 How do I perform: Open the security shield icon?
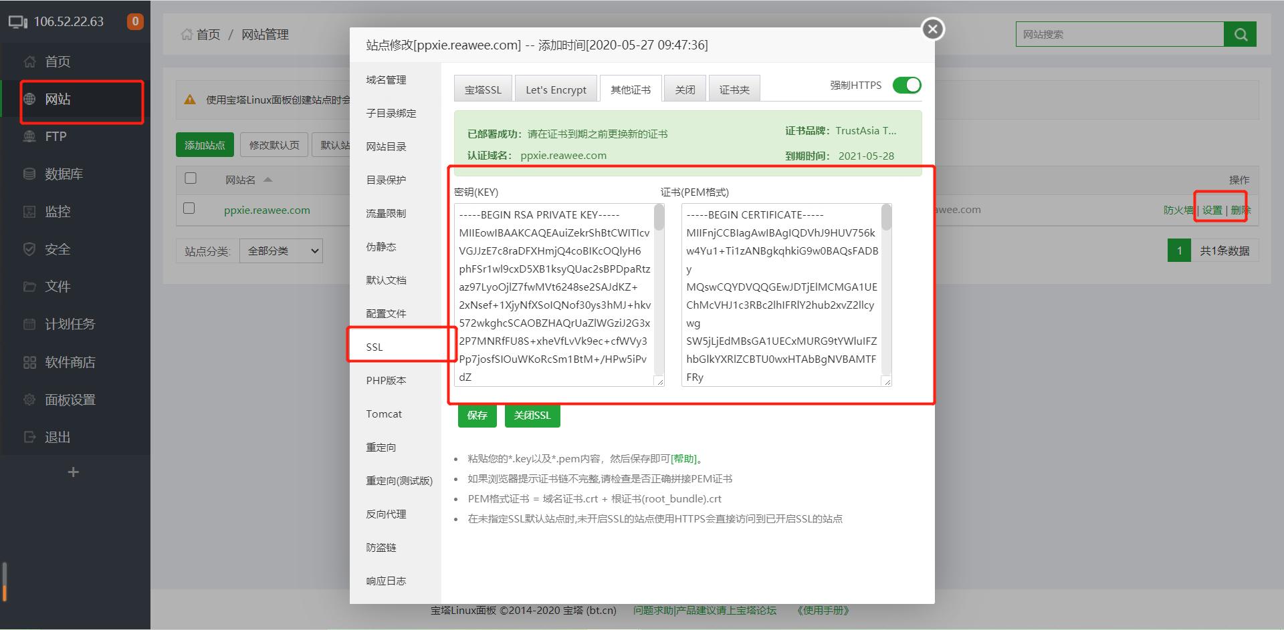tap(29, 249)
